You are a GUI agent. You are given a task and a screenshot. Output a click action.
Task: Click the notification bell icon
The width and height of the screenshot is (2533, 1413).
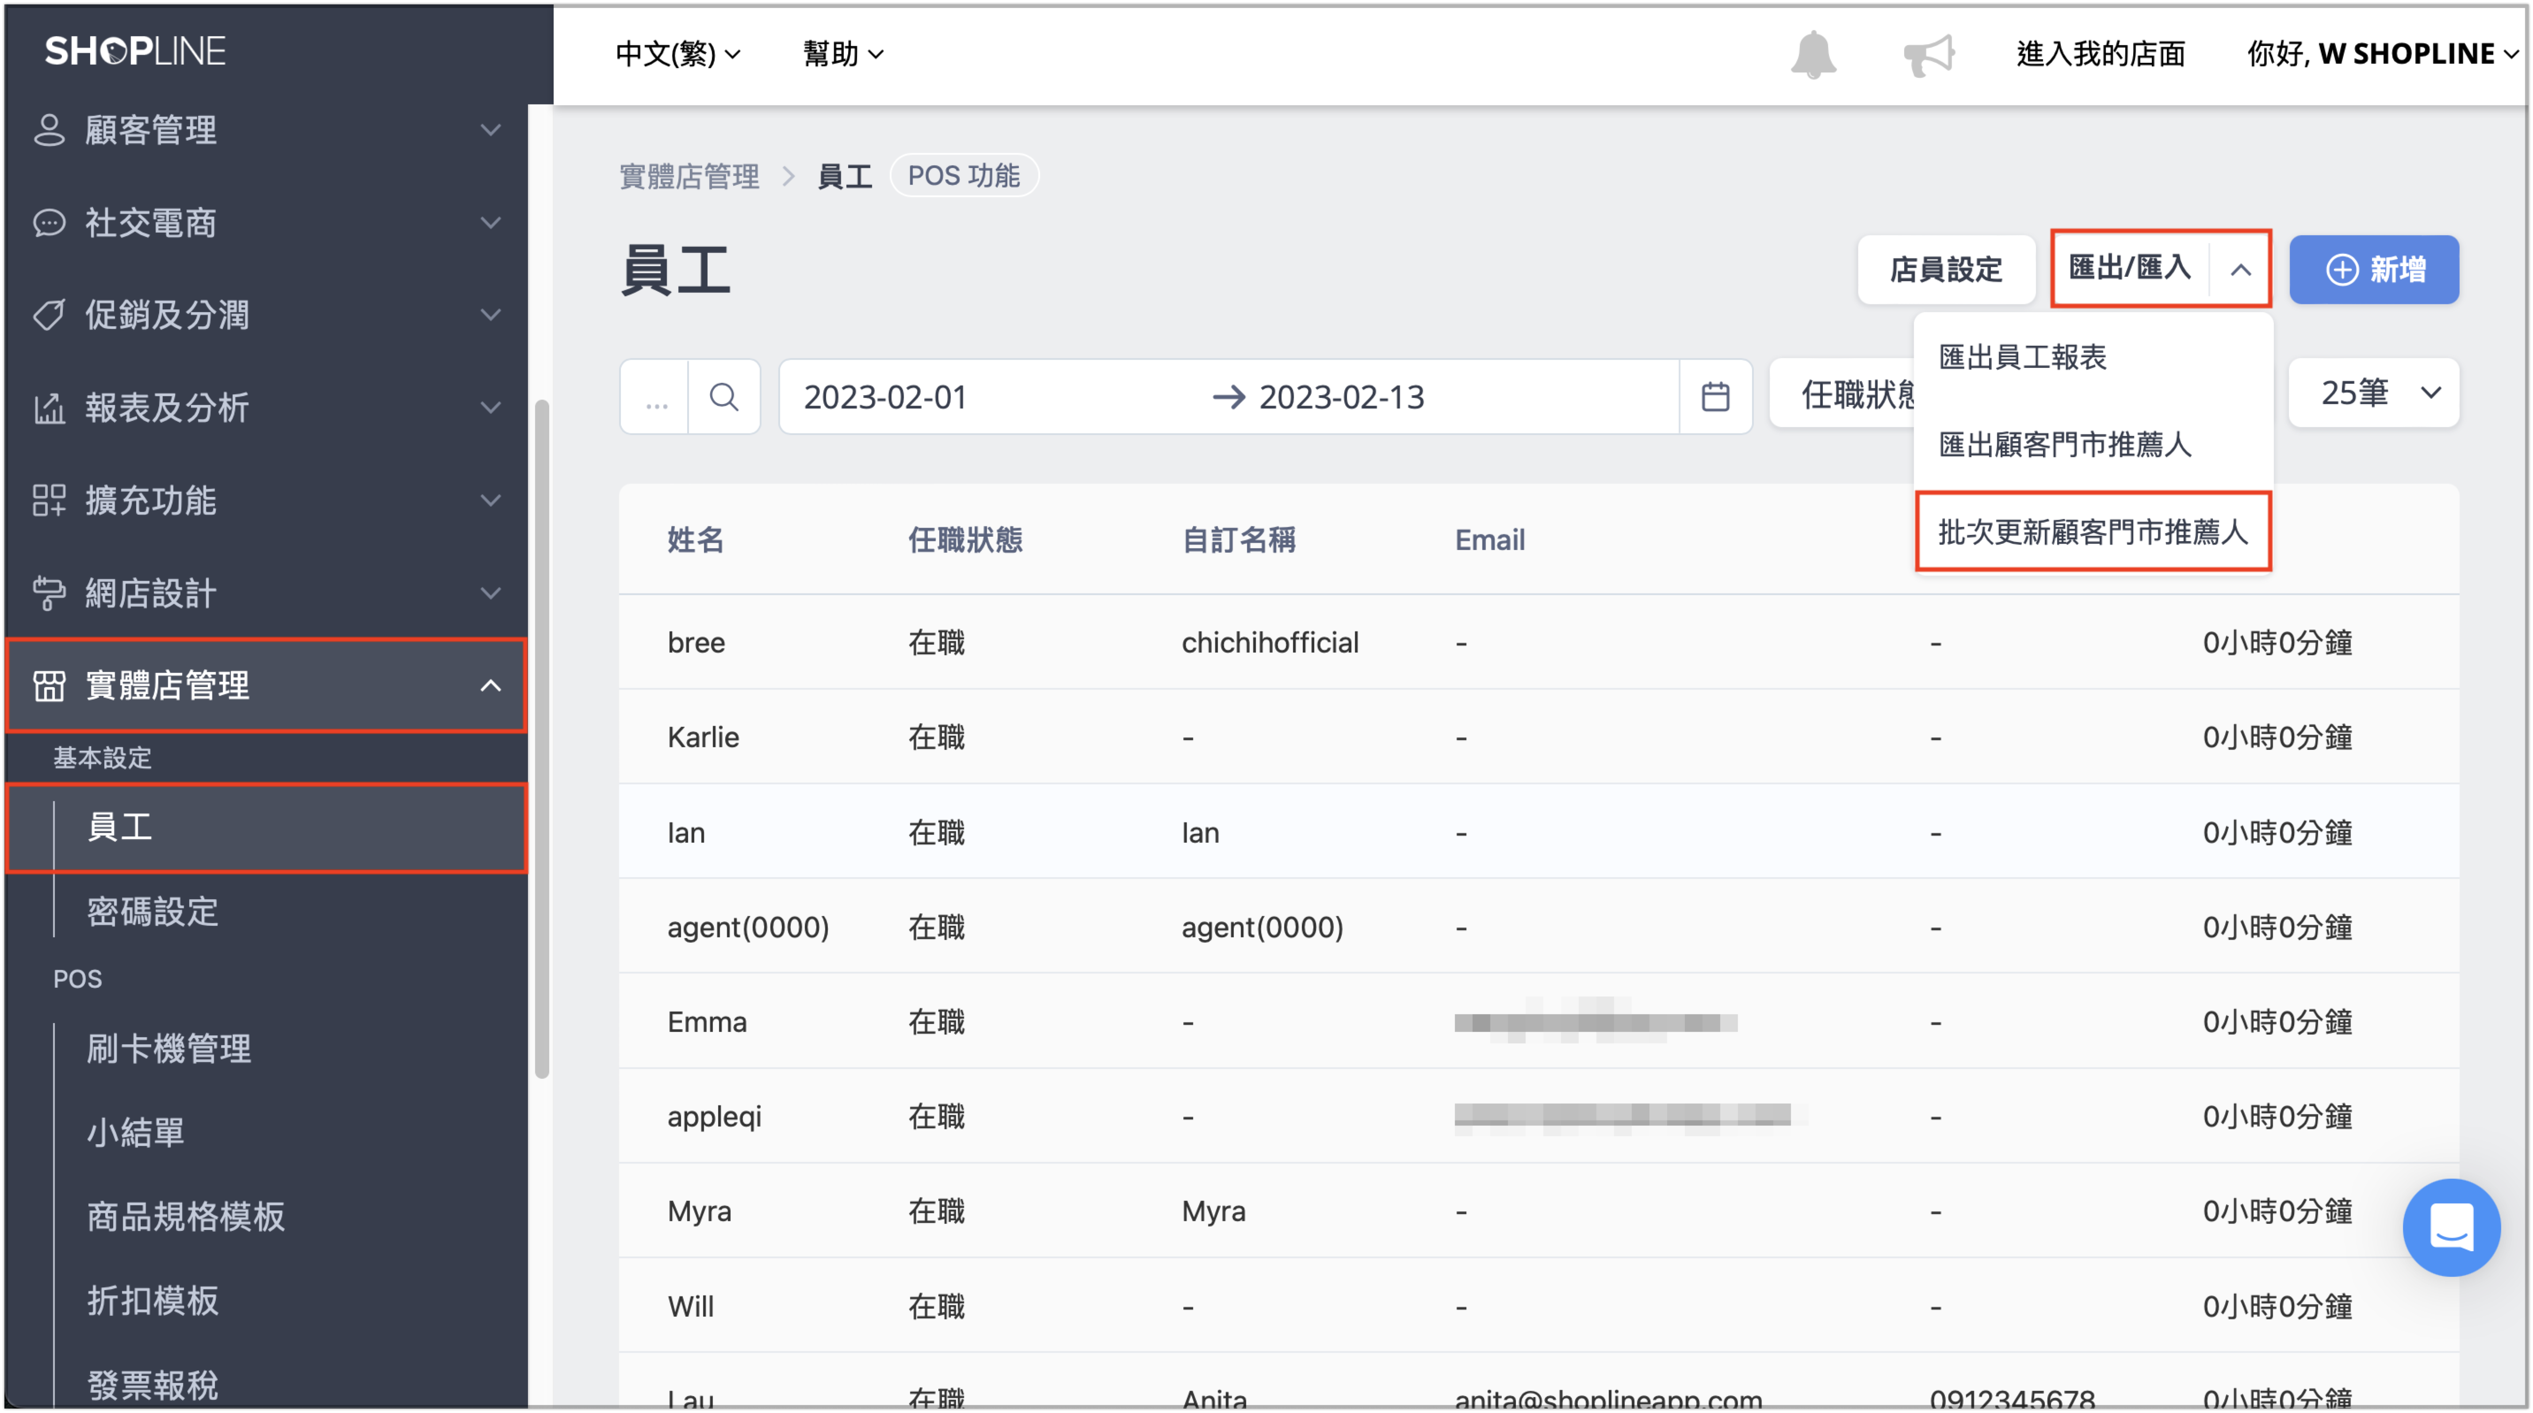[1813, 54]
